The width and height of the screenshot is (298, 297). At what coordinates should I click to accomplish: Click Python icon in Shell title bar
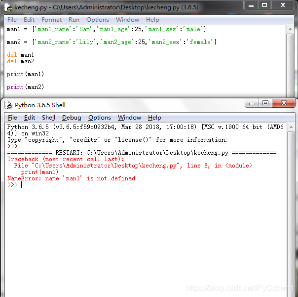8,105
